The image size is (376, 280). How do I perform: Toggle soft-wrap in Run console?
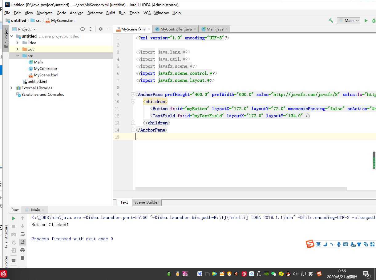[22, 234]
